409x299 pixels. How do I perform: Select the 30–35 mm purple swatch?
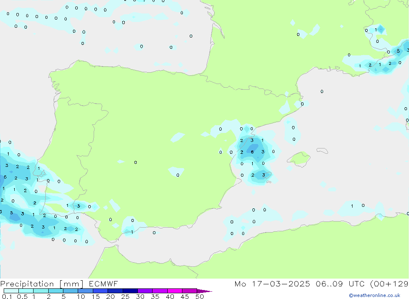tap(145, 291)
